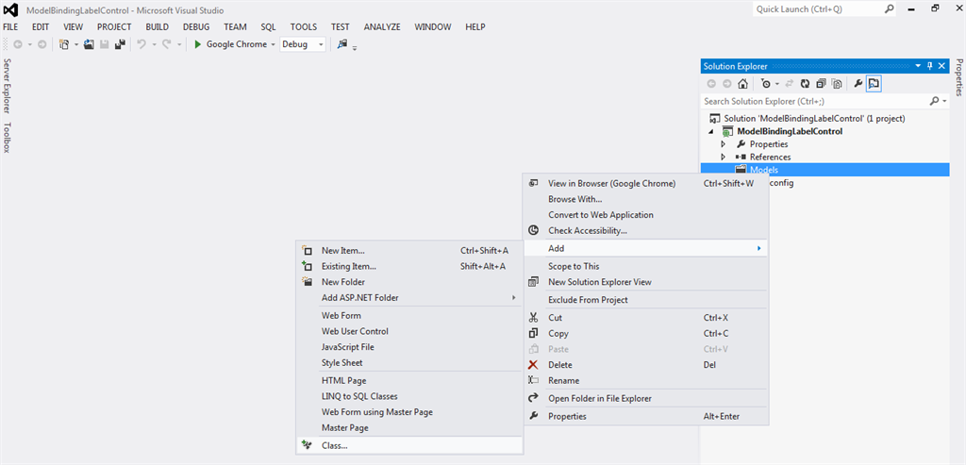Click the Collapse All icon in Solution Explorer
The height and width of the screenshot is (465, 966).
(821, 83)
